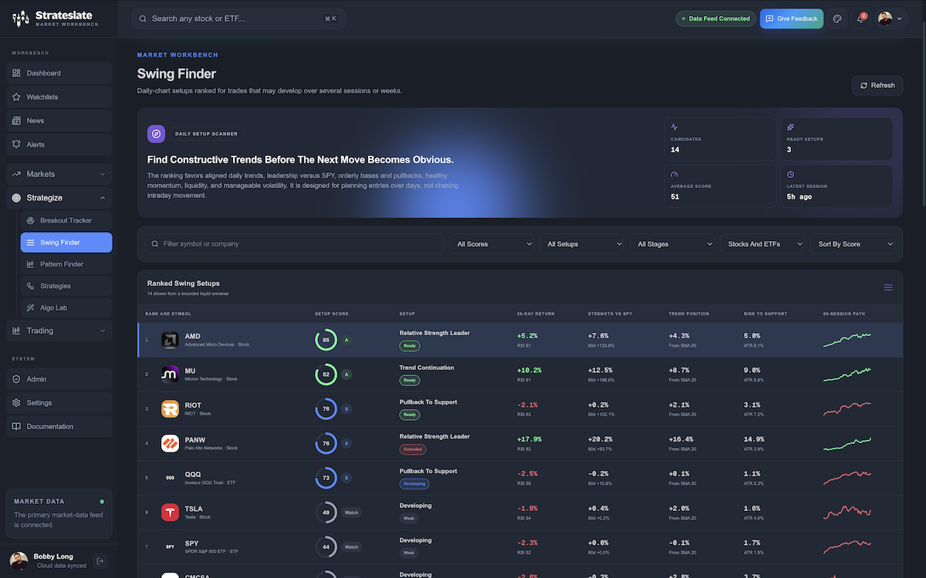Click the Daily Setup Scanner compass icon

tap(156, 134)
